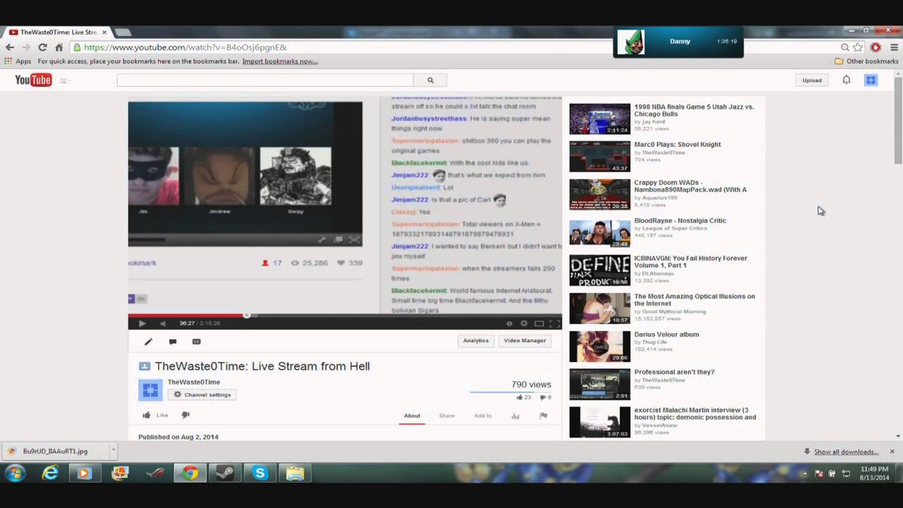The height and width of the screenshot is (508, 903).
Task: Click the thumbs down dislike icon
Action: (x=186, y=415)
